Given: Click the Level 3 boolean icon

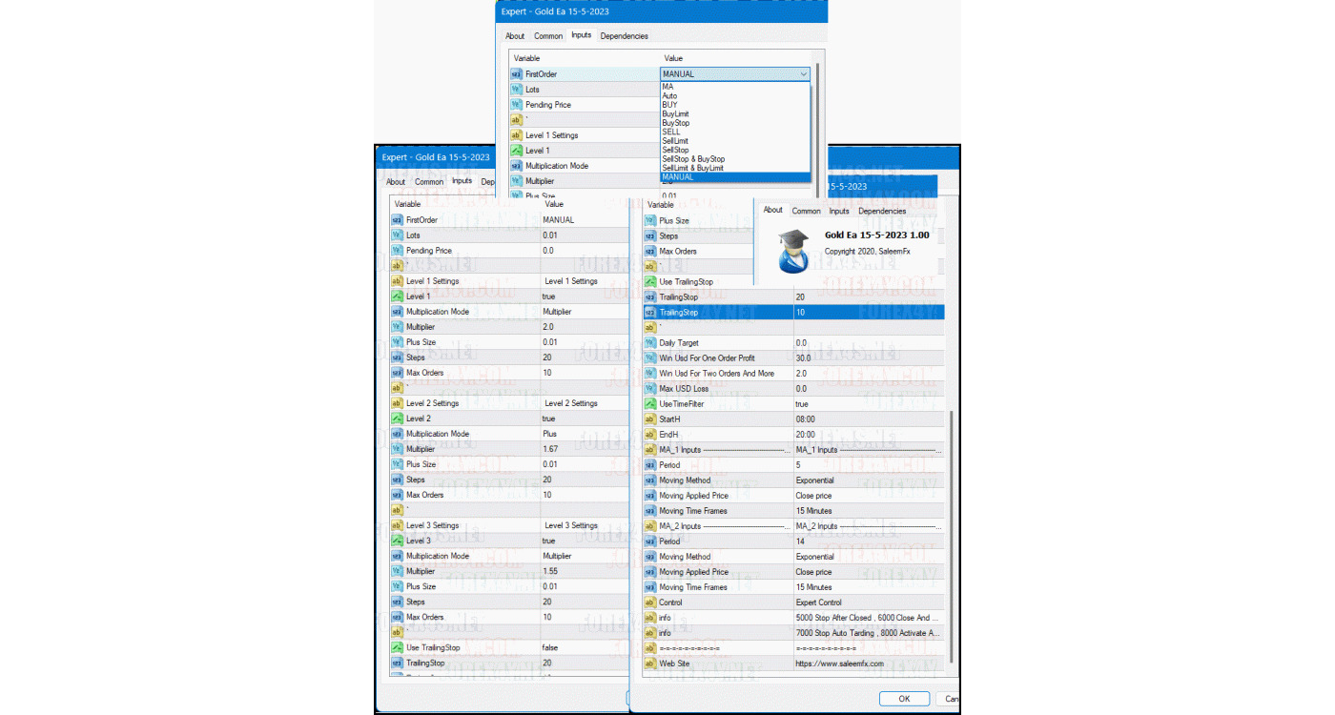Looking at the screenshot, I should point(397,541).
